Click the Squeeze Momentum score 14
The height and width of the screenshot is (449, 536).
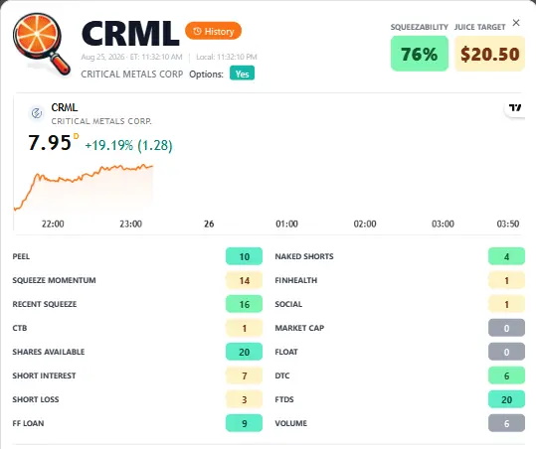tap(244, 280)
